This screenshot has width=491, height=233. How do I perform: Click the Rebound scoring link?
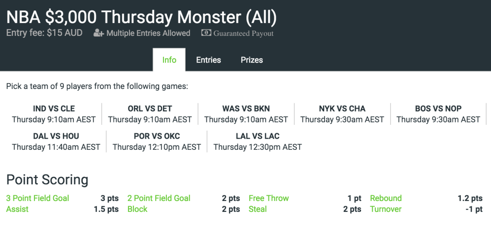[386, 199]
